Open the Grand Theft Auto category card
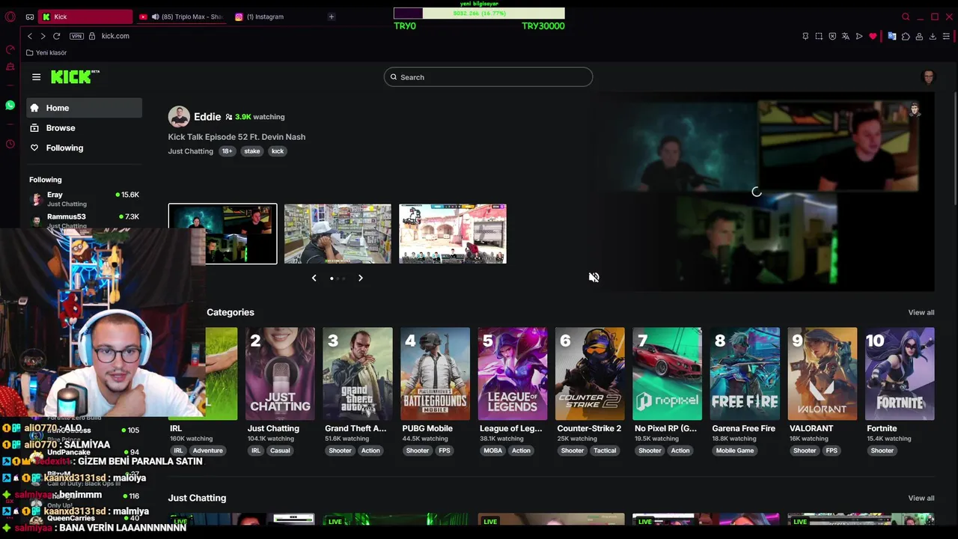This screenshot has width=958, height=539. pos(358,374)
